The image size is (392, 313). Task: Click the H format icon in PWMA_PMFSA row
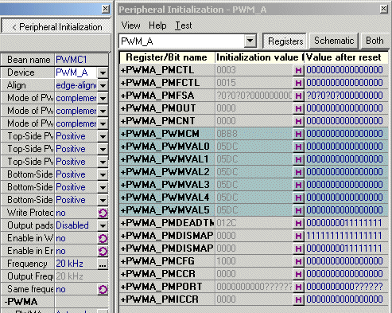pyautogui.click(x=298, y=96)
